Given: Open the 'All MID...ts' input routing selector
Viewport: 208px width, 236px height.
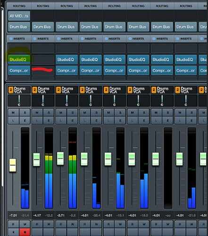Looking at the screenshot, I should (19, 16).
